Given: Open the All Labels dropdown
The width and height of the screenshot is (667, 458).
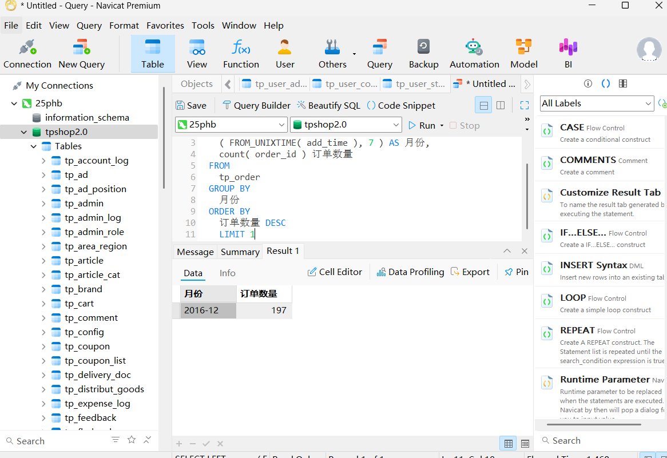Looking at the screenshot, I should [x=597, y=103].
